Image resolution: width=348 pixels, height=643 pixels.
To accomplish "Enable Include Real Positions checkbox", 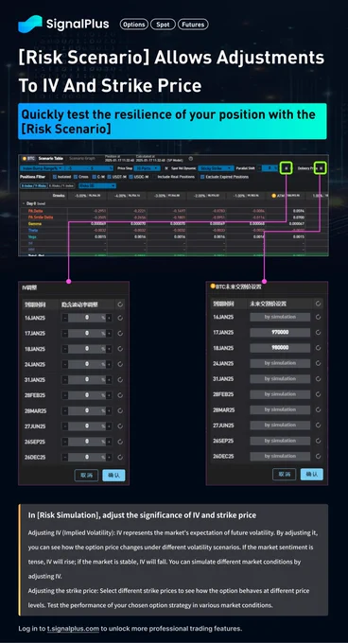I will click(154, 177).
